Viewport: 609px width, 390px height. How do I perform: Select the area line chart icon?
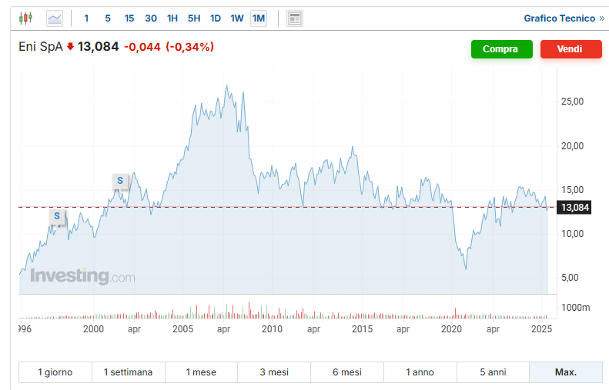55,18
